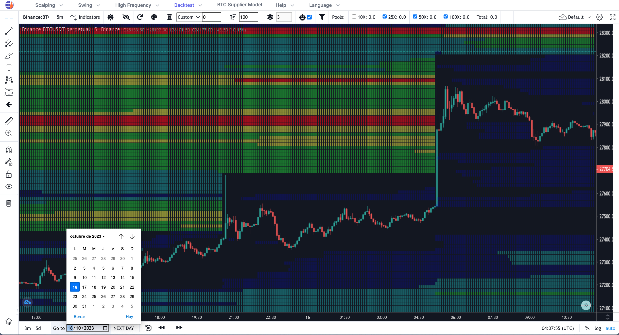Uncheck the 100X pools checkbox
This screenshot has height=335, width=619.
tap(445, 17)
